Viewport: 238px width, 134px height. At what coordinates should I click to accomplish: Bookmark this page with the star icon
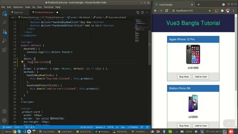coord(210,11)
